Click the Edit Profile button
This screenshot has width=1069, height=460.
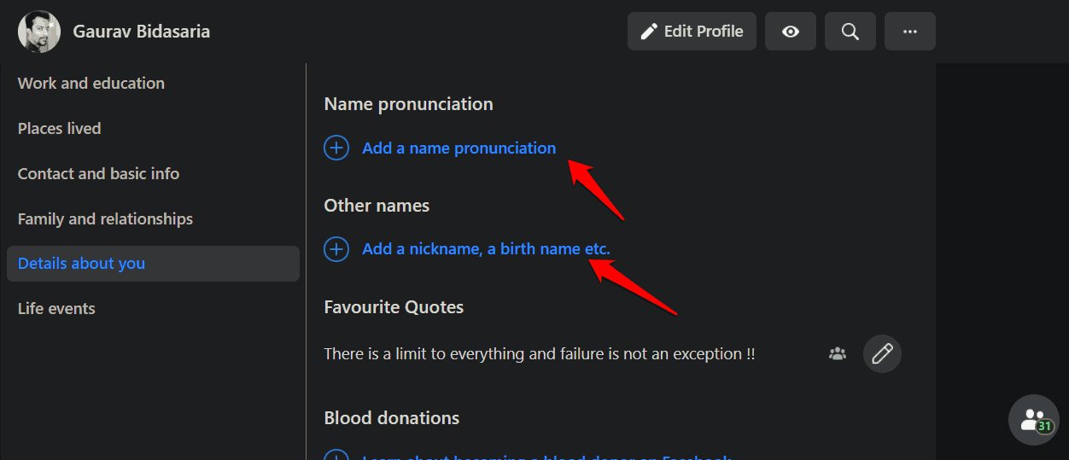coord(692,32)
